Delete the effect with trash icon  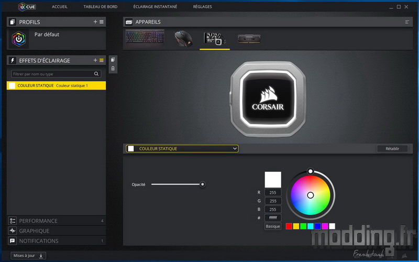coord(113,69)
